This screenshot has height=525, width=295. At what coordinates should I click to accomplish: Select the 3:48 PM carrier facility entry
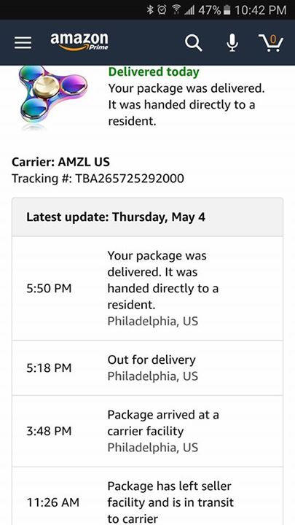pyautogui.click(x=147, y=431)
